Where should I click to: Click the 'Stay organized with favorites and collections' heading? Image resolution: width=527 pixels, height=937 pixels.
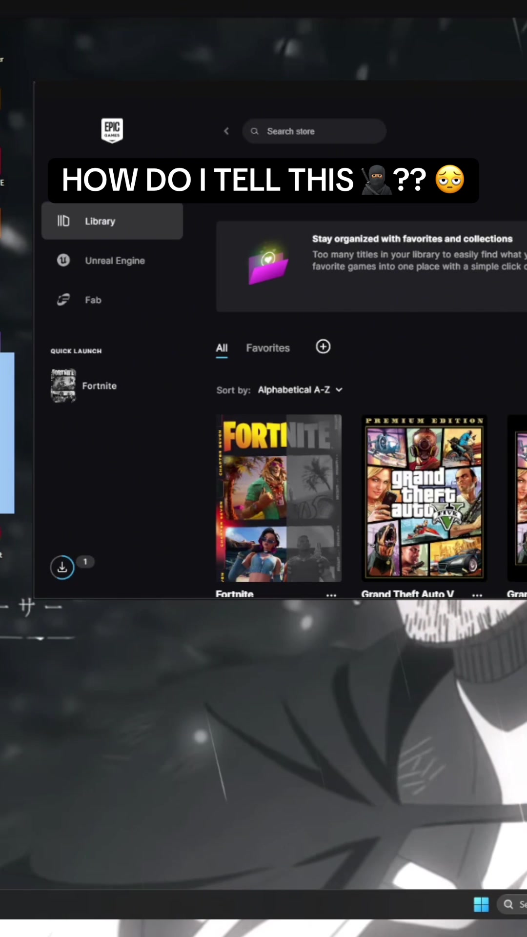click(412, 239)
